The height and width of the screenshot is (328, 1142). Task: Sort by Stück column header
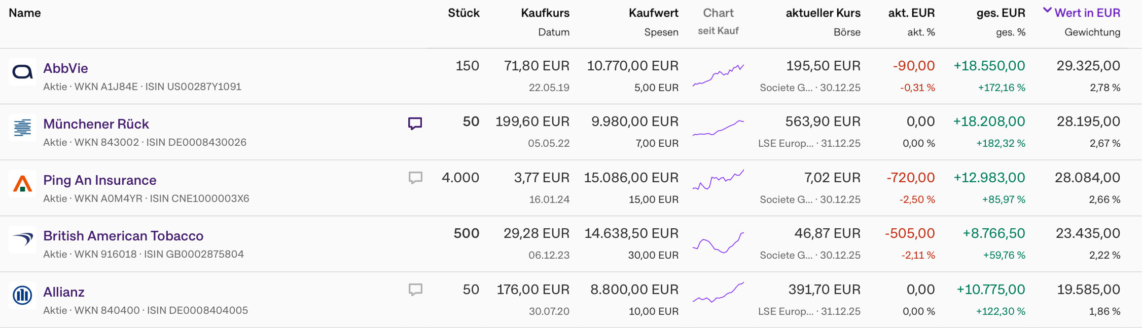(x=463, y=13)
